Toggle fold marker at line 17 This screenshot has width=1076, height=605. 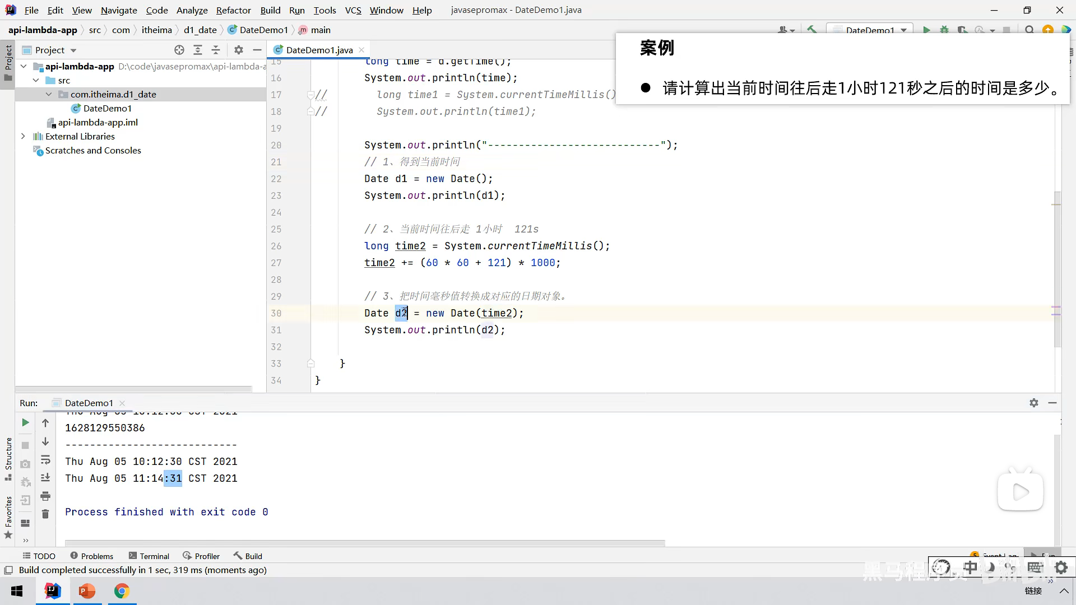(x=310, y=95)
